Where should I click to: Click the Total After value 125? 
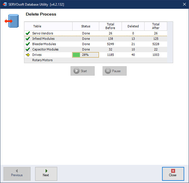click(x=156, y=39)
